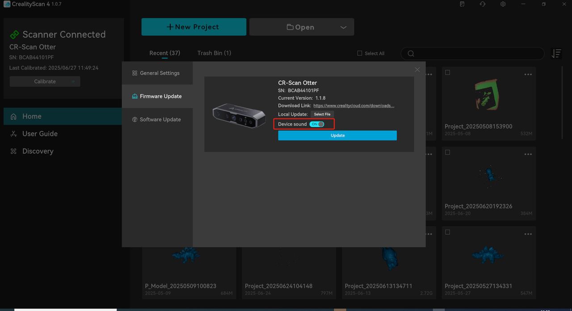Open the Discovery sidebar item
The height and width of the screenshot is (311, 572).
[x=38, y=151]
